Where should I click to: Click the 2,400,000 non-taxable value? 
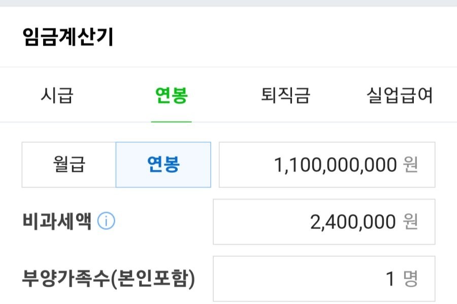click(x=353, y=222)
